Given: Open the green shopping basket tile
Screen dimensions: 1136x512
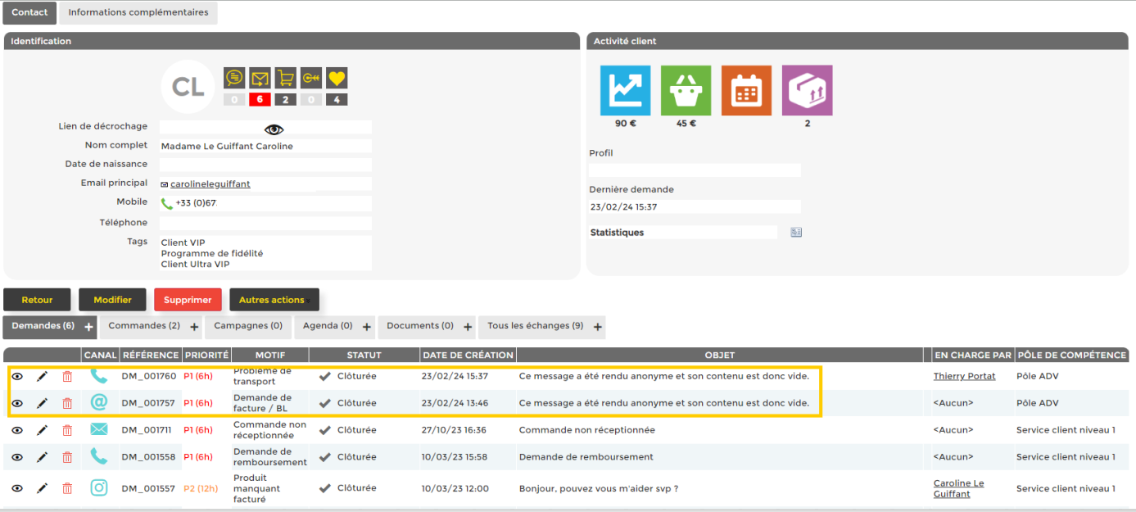Looking at the screenshot, I should tap(686, 90).
